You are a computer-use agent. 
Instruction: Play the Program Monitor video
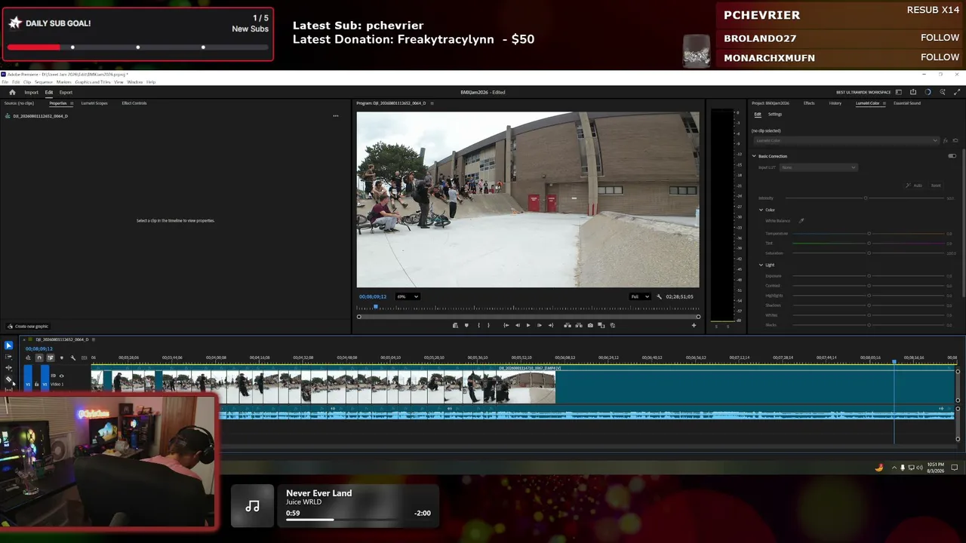click(528, 325)
